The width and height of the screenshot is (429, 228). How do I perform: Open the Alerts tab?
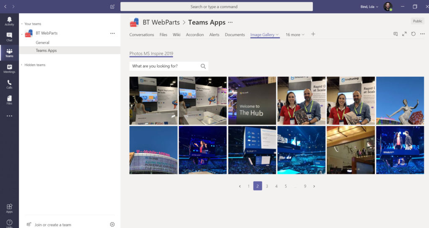[x=214, y=35]
